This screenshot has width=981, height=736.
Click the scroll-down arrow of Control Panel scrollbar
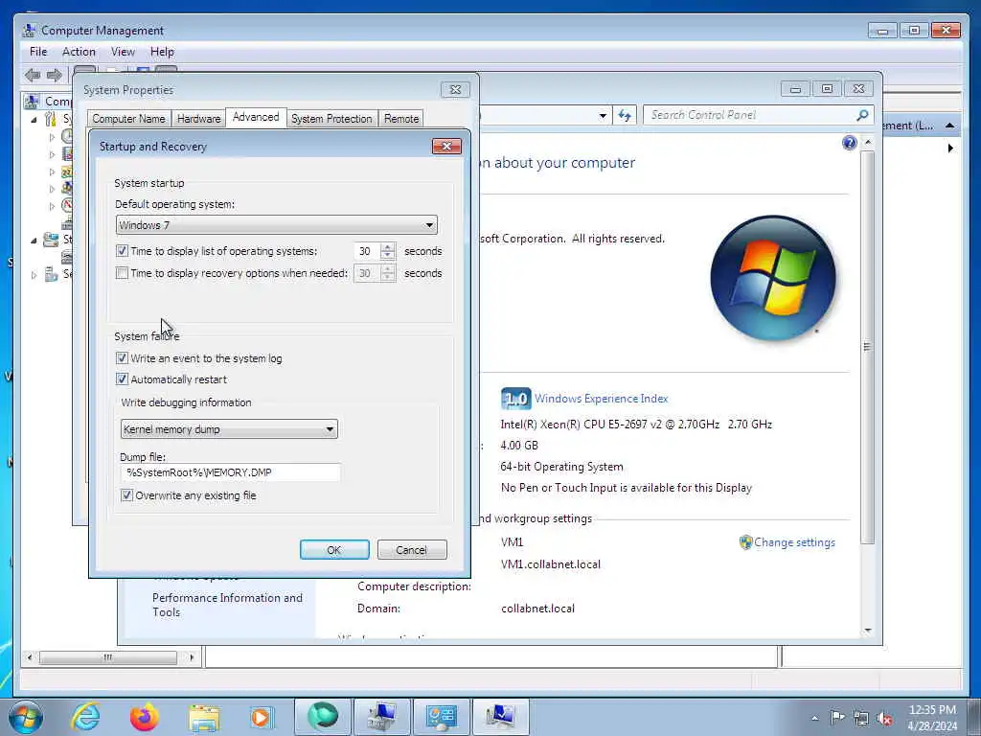(867, 631)
